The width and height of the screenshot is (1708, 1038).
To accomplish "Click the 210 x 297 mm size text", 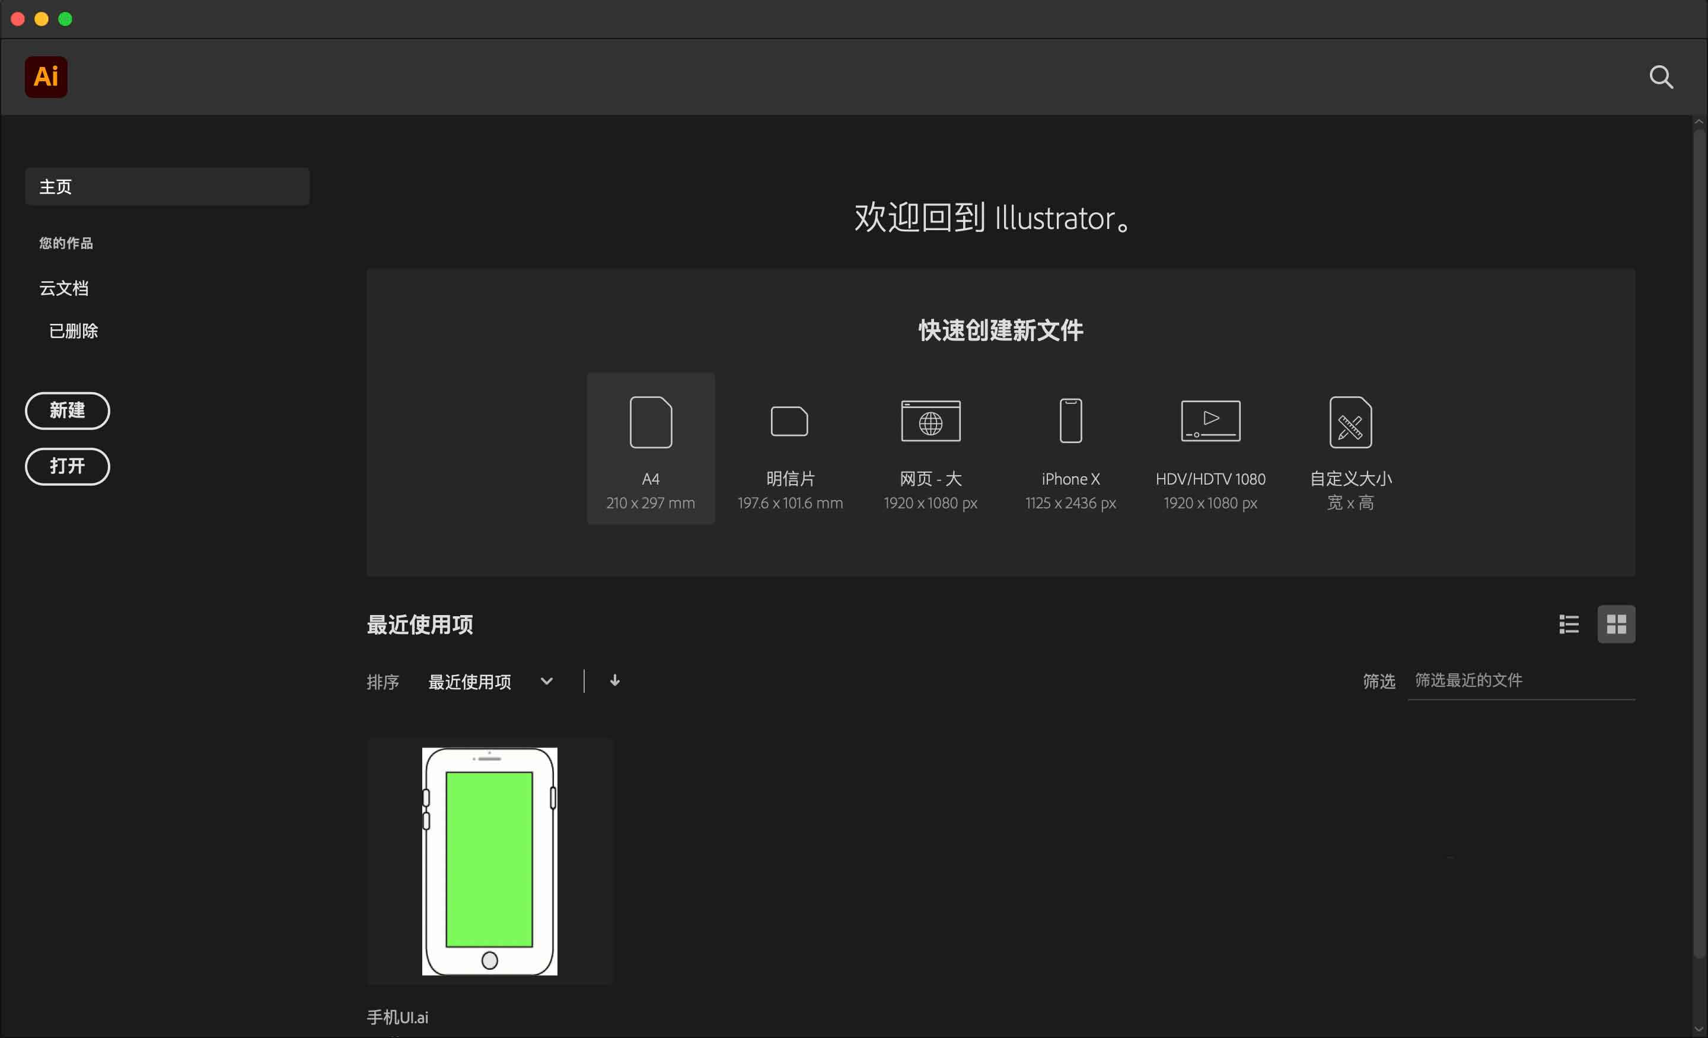I will click(650, 503).
